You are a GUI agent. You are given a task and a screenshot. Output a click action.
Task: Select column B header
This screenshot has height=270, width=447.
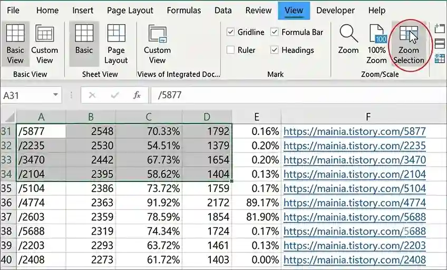tap(91, 117)
